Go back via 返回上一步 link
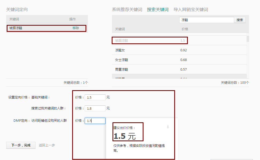 (x=47, y=145)
